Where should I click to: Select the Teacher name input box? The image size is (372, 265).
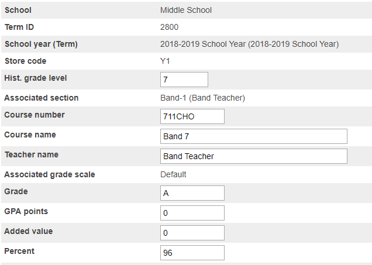click(x=253, y=156)
